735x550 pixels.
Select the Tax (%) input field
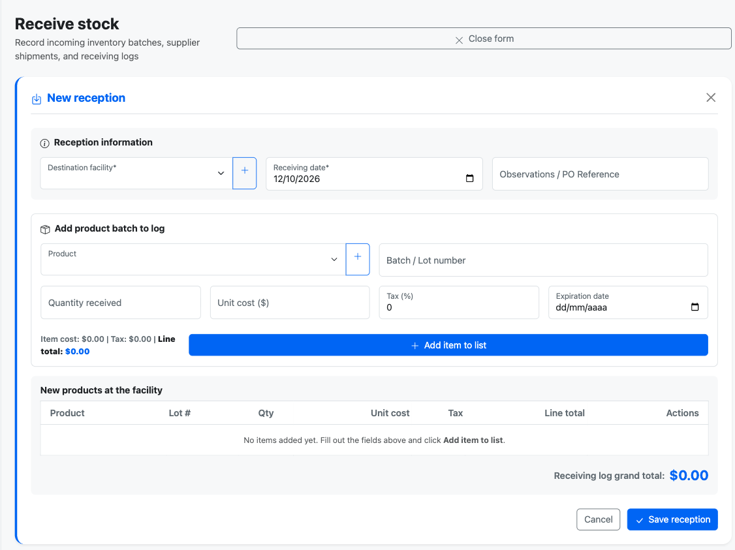(459, 303)
